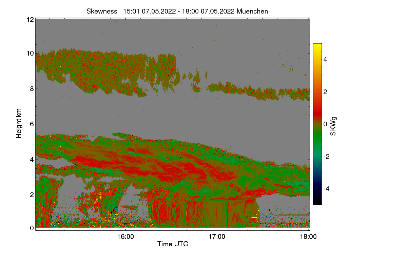Image resolution: width=407 pixels, height=271 pixels.
Task: Click height axis label 10
Action: pos(30,53)
